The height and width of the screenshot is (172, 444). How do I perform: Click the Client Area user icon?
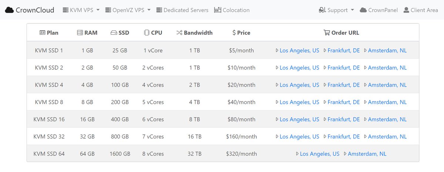(406, 10)
